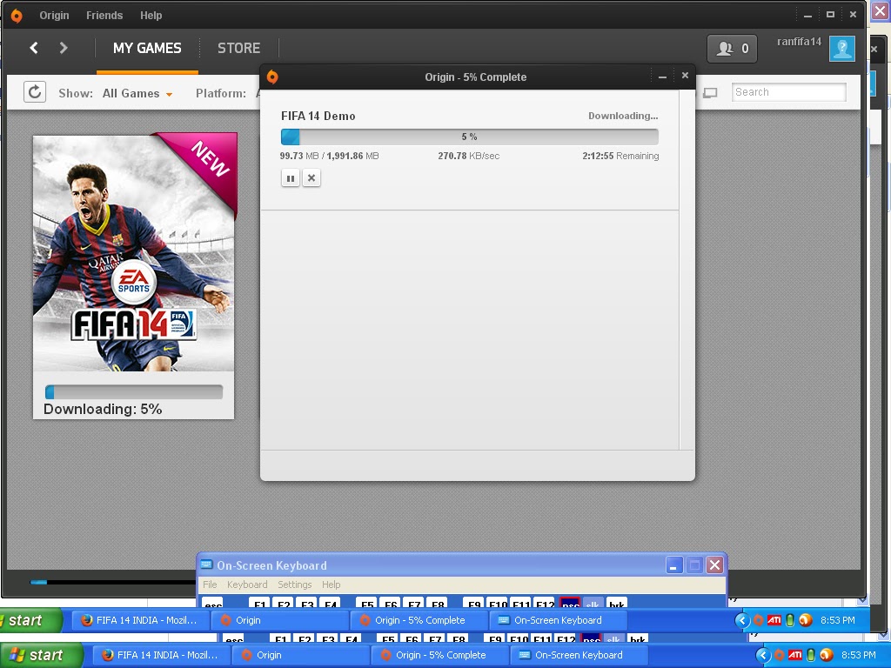Screen dimensions: 891x668
Task: Minimize the On-Screen Keyboard window
Action: click(674, 565)
